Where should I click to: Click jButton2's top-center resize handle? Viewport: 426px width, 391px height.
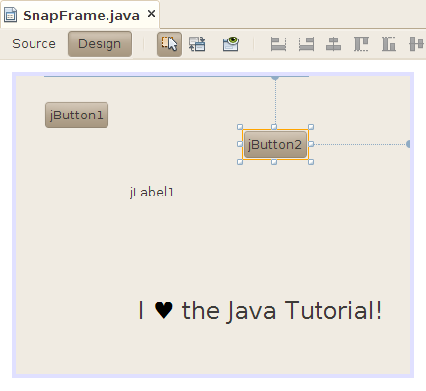[x=274, y=127]
